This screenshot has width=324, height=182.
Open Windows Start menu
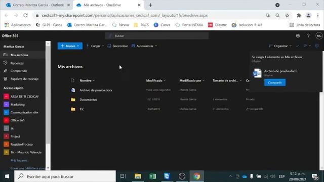(x=7, y=176)
